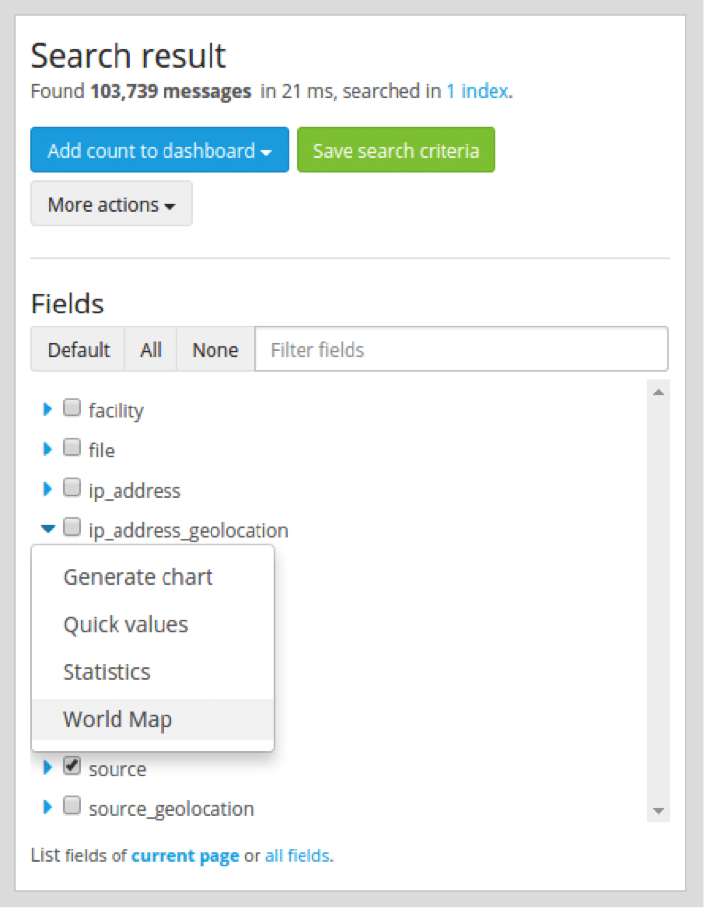Check the file field checkbox
704x908 pixels.
pyautogui.click(x=71, y=449)
